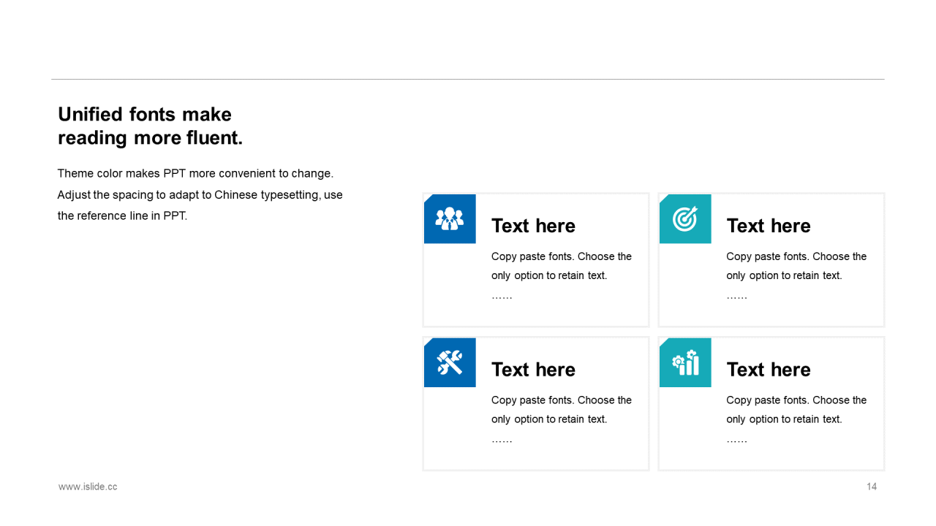The width and height of the screenshot is (936, 526).
Task: Select the slide number 14
Action: click(x=872, y=487)
